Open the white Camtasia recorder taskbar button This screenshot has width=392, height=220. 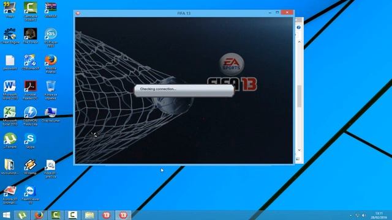(x=72, y=215)
